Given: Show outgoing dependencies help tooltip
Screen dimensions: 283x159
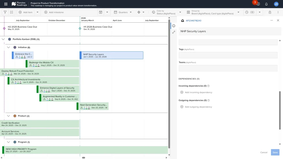Looking at the screenshot, I should (x=208, y=100).
